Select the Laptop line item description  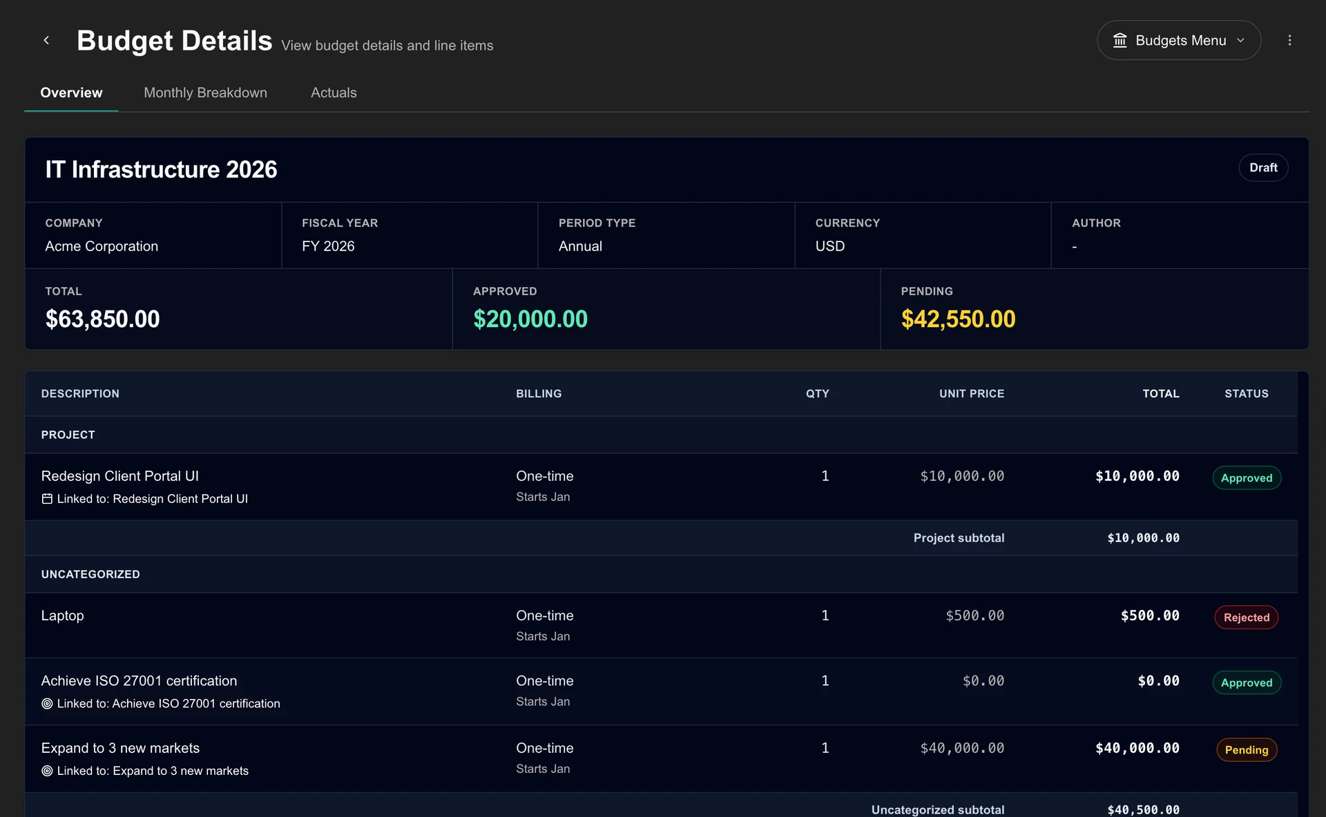point(62,616)
